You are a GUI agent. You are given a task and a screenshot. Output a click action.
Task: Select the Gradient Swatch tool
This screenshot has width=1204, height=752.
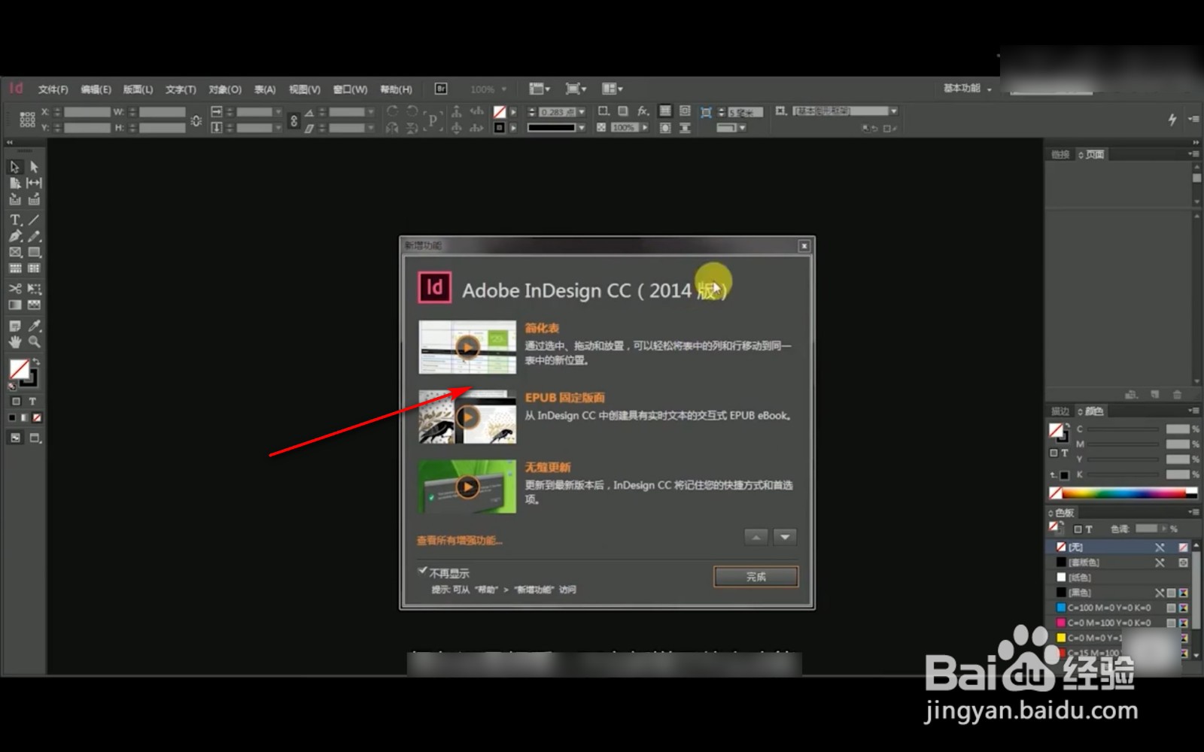(x=15, y=305)
